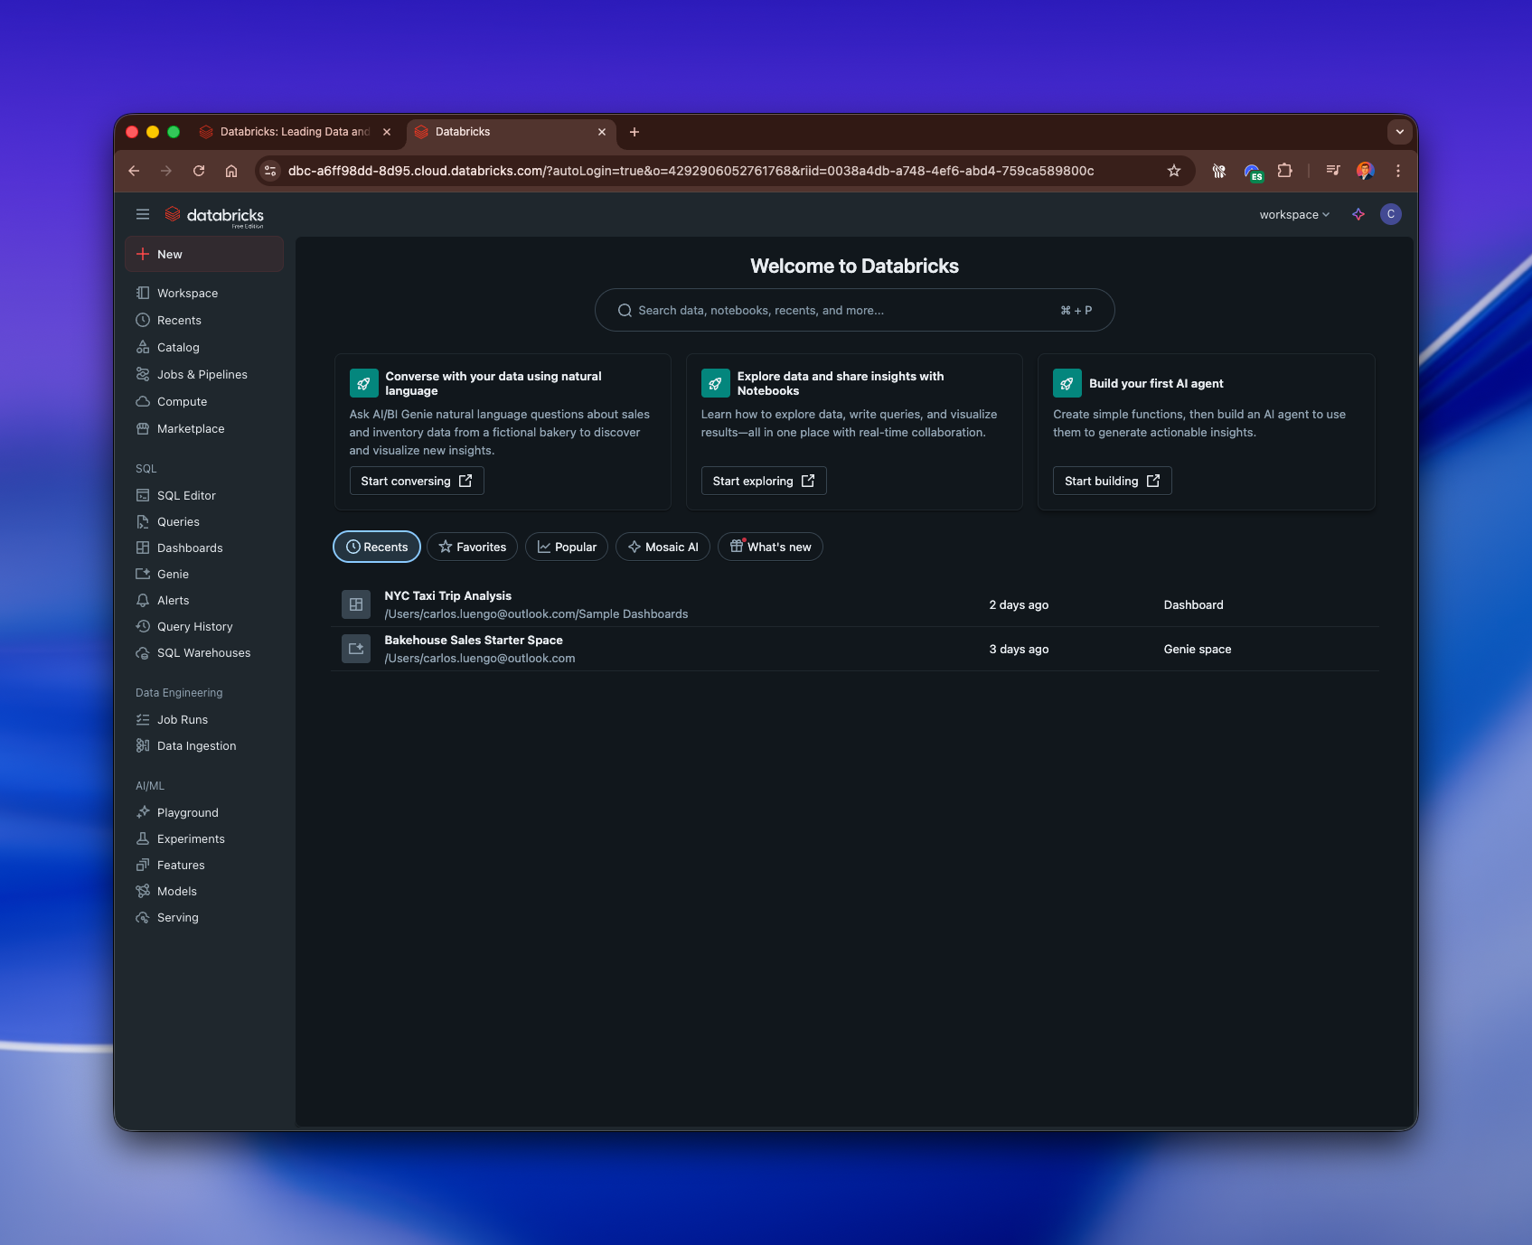Open the workspace dropdown
Viewport: 1532px width, 1245px height.
click(x=1293, y=214)
